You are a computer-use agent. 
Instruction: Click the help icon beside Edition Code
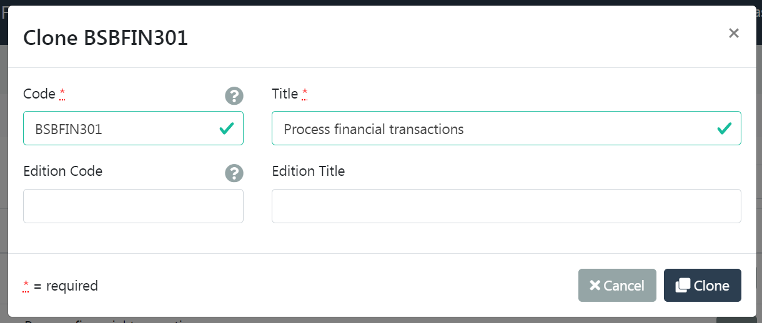(x=234, y=173)
